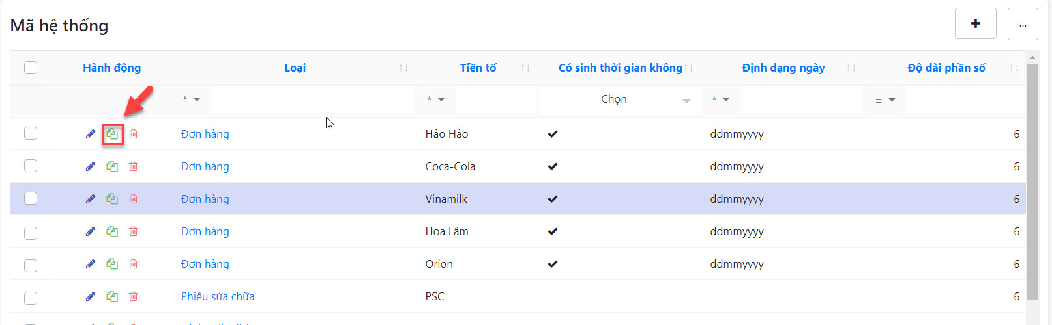The height and width of the screenshot is (325, 1052).
Task: Click the copy icon for Hảo Hảo row
Action: 112,134
